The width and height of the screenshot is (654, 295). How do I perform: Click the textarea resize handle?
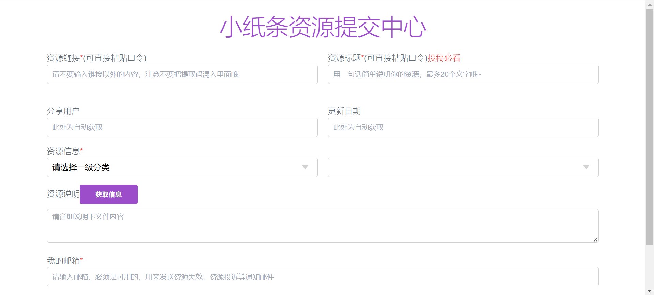[x=595, y=239]
